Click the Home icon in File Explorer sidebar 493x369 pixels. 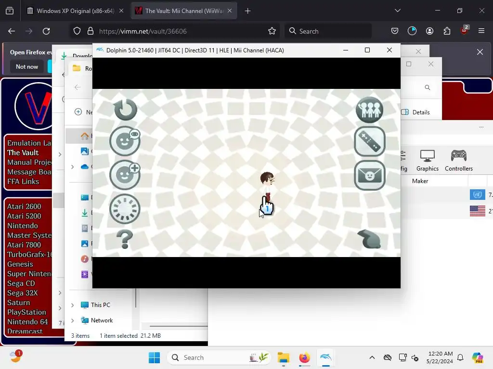(x=85, y=136)
